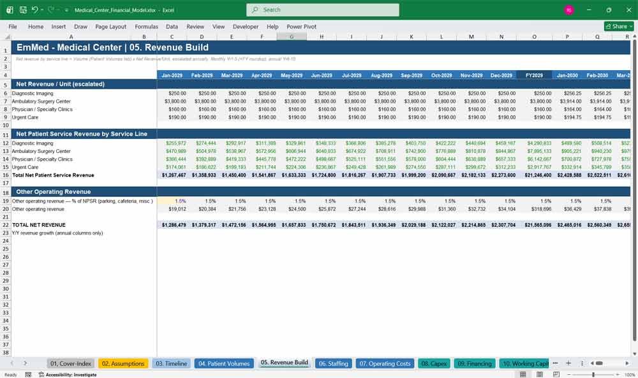
Task: Click Accessibility: Investigate in status bar
Action: pyautogui.click(x=68, y=374)
